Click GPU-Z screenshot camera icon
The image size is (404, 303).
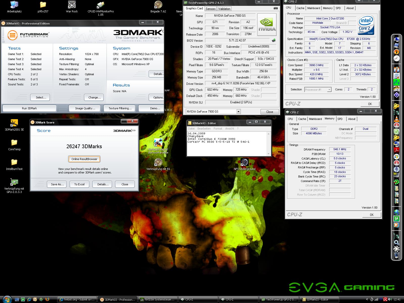pyautogui.click(x=276, y=8)
